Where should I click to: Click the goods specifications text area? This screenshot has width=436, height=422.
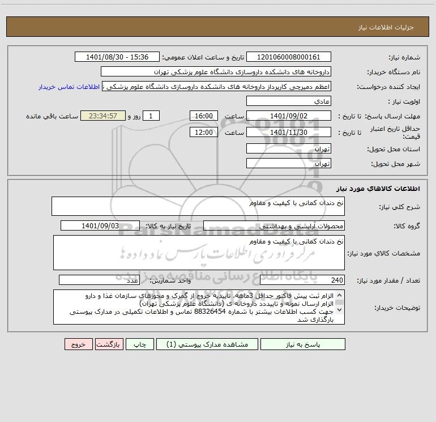[x=199, y=253]
